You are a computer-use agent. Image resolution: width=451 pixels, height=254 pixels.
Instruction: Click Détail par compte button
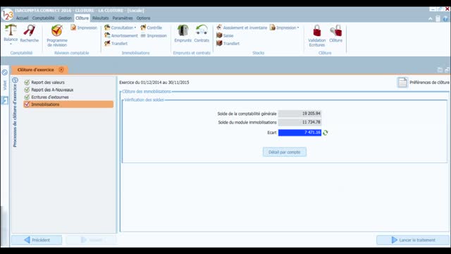click(x=285, y=152)
